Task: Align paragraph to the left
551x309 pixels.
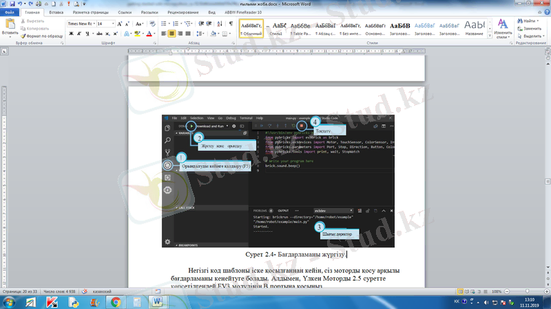Action: (164, 34)
